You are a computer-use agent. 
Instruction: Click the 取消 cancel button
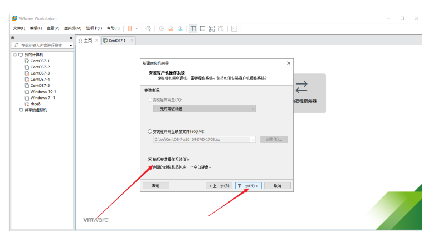pyautogui.click(x=278, y=186)
